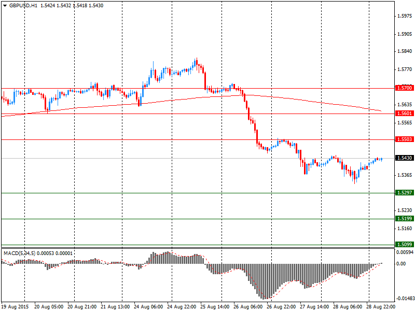415x311 pixels.
Task: Click the 1.5840 price scale value
Action: point(405,51)
